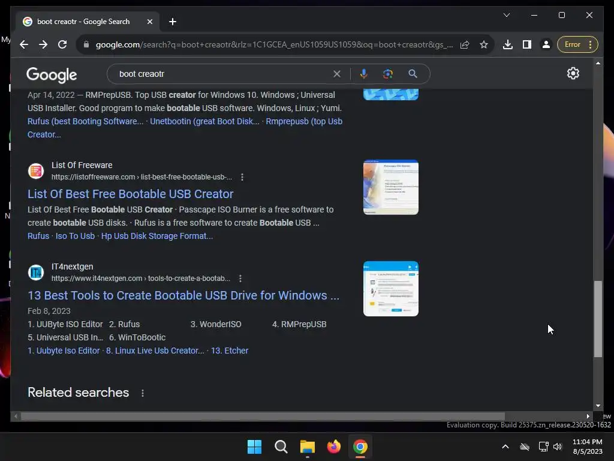614x461 pixels.
Task: Click the page scroll-up arrow
Action: click(x=598, y=63)
